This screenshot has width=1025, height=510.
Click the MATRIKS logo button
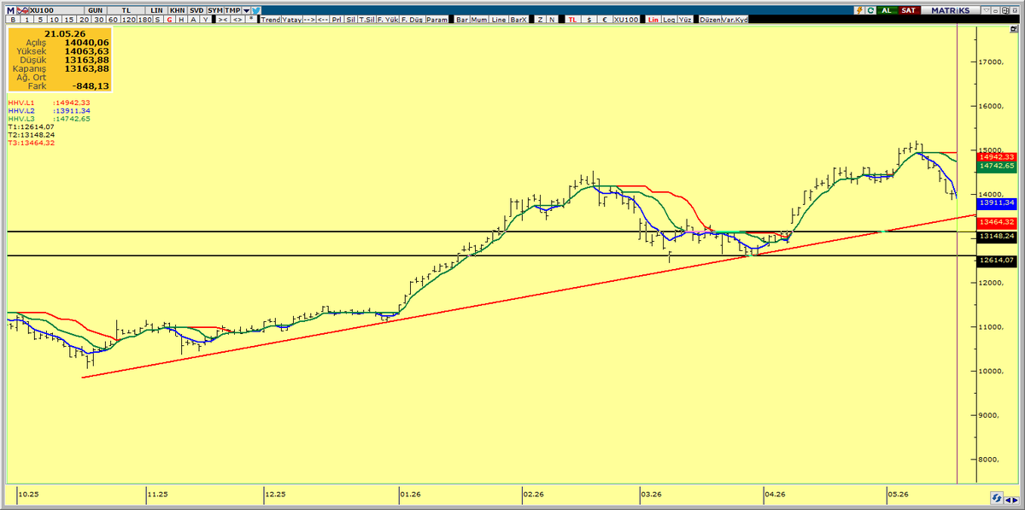(951, 10)
